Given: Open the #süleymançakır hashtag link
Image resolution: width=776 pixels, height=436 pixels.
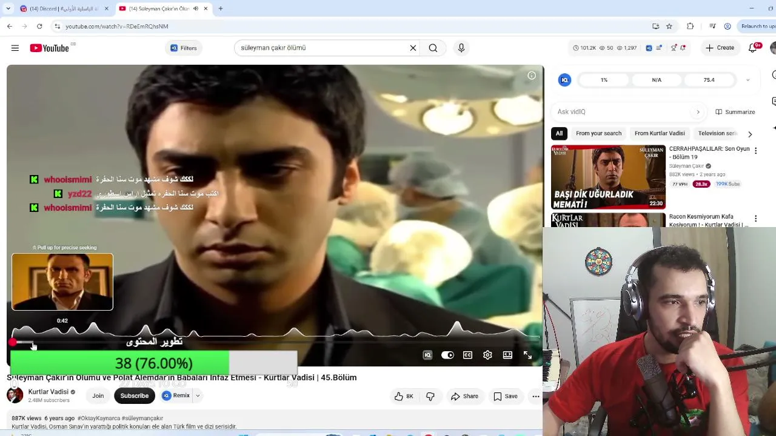Looking at the screenshot, I should coord(142,418).
